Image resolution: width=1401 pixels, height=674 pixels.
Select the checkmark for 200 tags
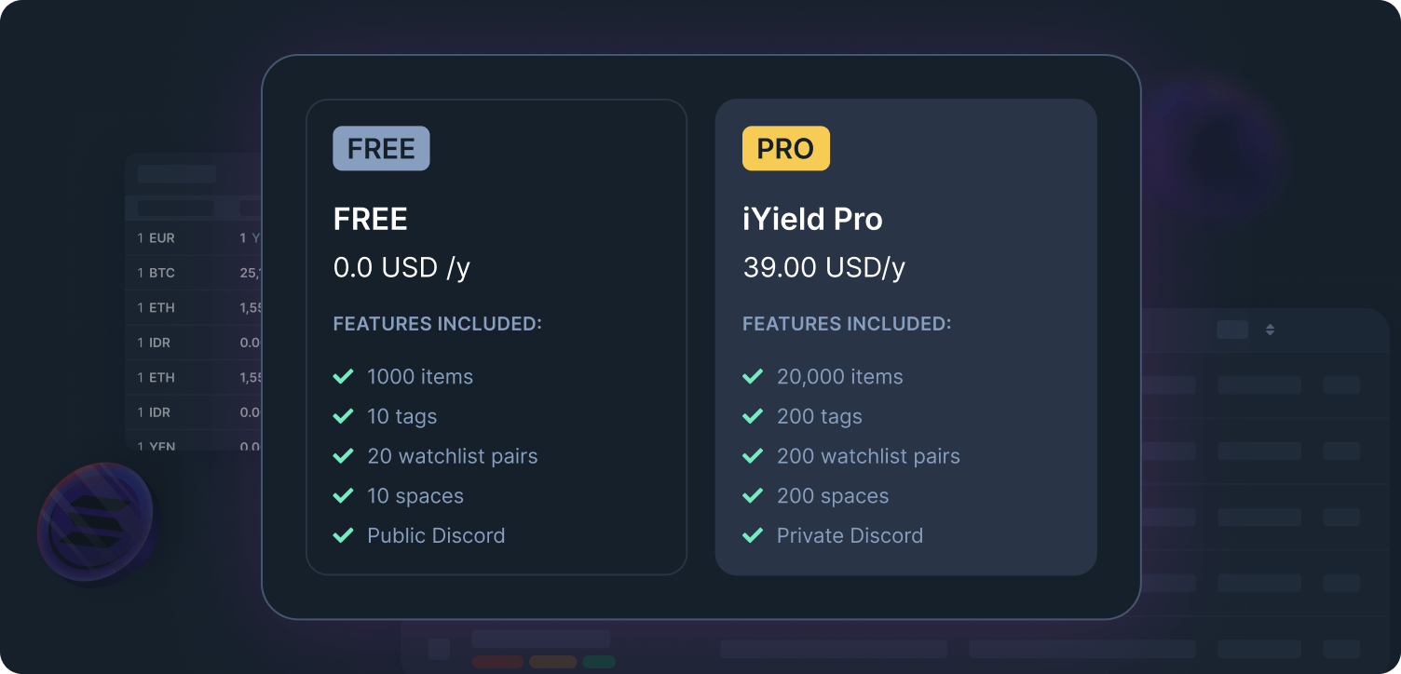click(x=753, y=416)
